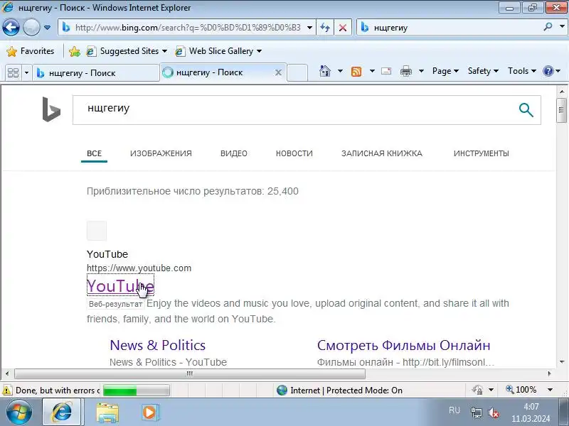The width and height of the screenshot is (569, 426).
Task: Open Смотреть Фильмы Онлайн sublink
Action: [403, 345]
